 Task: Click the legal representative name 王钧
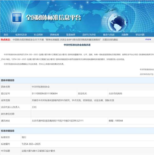[34, 107]
